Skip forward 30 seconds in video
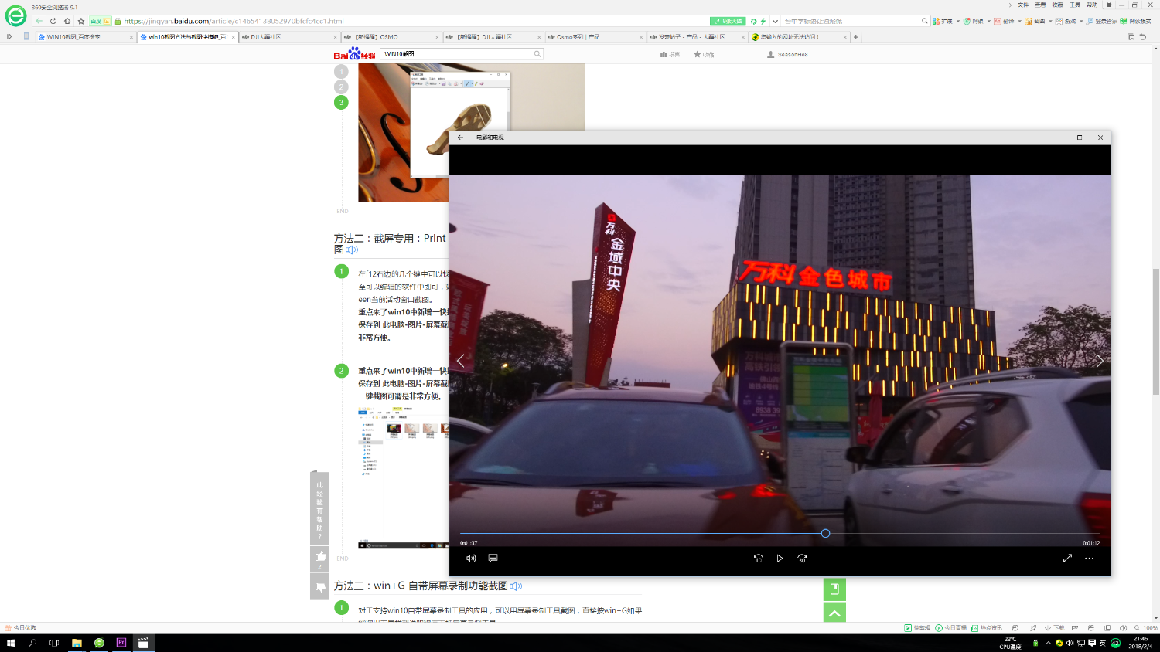 (x=802, y=558)
